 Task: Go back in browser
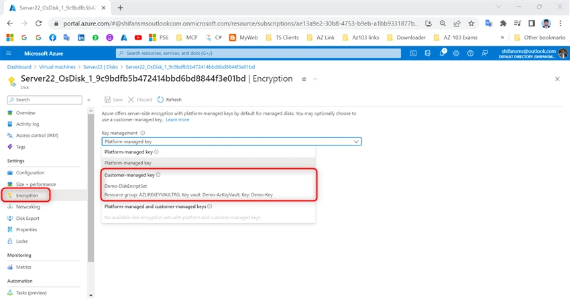pos(10,23)
